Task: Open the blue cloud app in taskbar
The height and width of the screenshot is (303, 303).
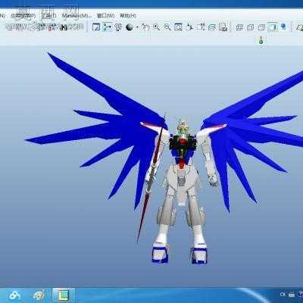Action: pyautogui.click(x=15, y=295)
